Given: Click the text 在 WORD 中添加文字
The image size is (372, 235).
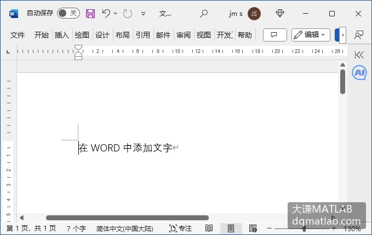Looking at the screenshot, I should pos(125,148).
